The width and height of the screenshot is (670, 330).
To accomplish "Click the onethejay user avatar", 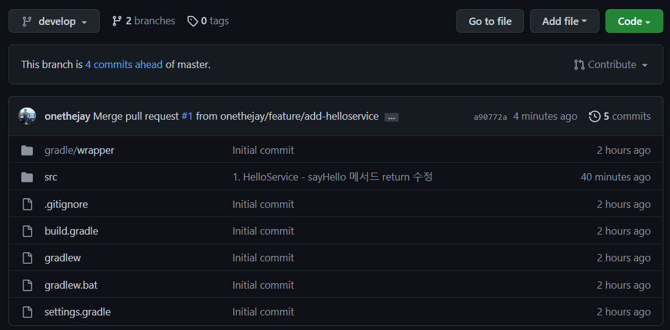I will click(x=27, y=116).
